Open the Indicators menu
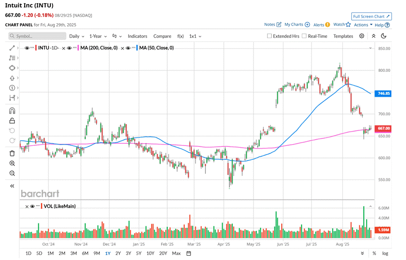The height and width of the screenshot is (260, 406). 137,36
